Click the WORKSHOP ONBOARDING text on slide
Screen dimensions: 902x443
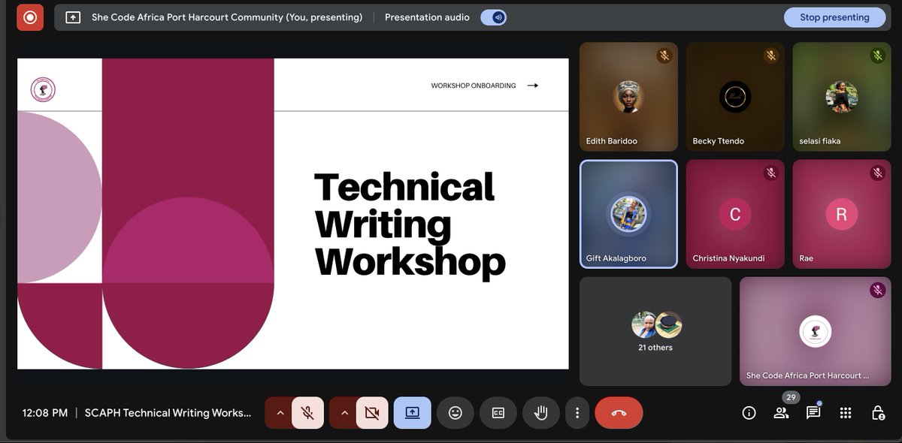[x=474, y=86]
